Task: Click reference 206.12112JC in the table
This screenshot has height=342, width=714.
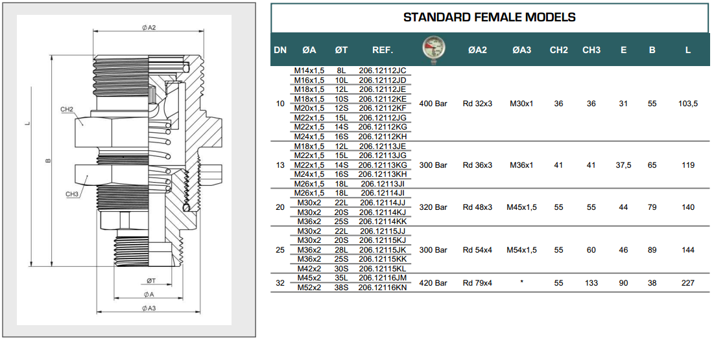Action: point(382,70)
